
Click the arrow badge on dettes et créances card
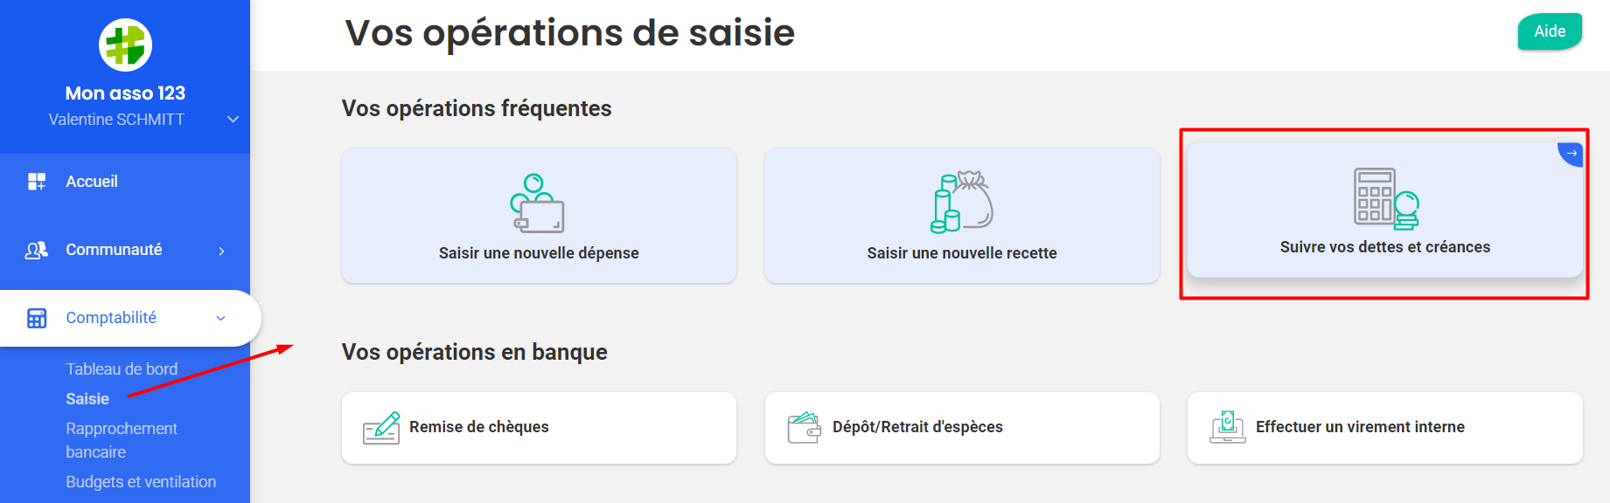click(x=1572, y=154)
